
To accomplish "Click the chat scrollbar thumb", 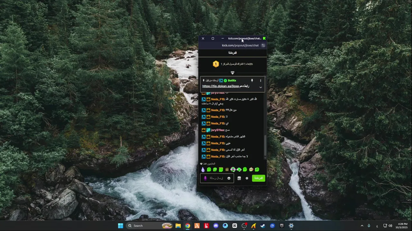I will (x=265, y=145).
